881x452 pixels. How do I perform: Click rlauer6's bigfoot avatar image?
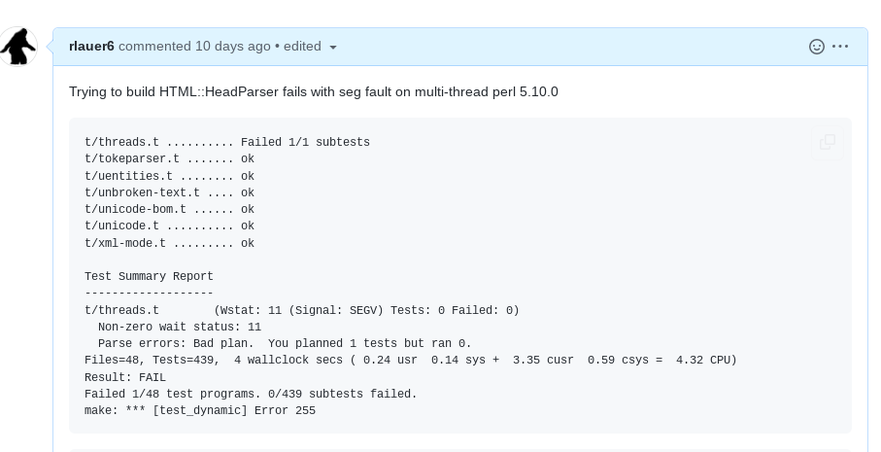click(18, 47)
